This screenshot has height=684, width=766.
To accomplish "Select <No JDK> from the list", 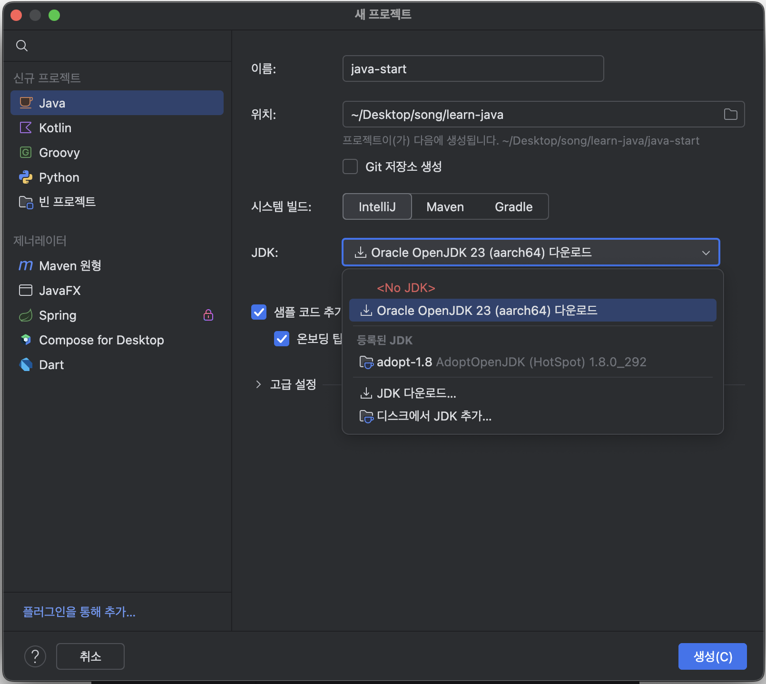I will pos(533,288).
